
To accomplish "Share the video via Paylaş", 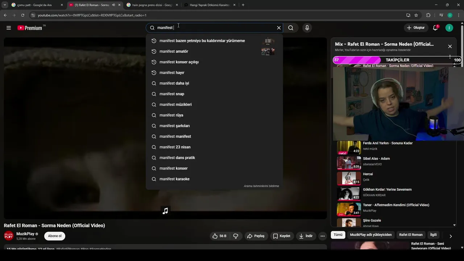I will click(x=256, y=236).
